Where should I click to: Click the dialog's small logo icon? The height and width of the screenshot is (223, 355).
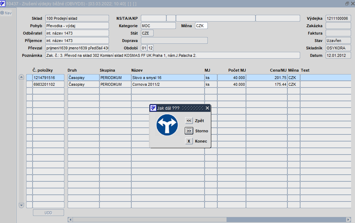point(153,108)
